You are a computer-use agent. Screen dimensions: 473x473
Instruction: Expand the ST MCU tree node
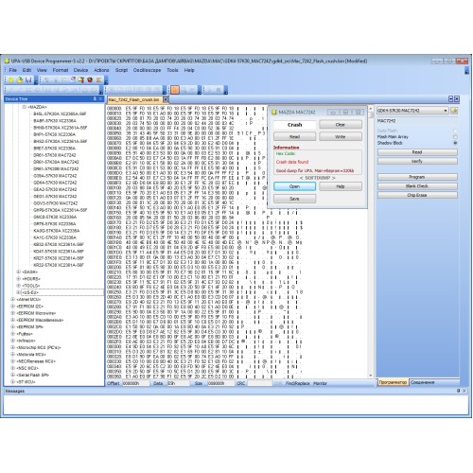click(x=12, y=382)
